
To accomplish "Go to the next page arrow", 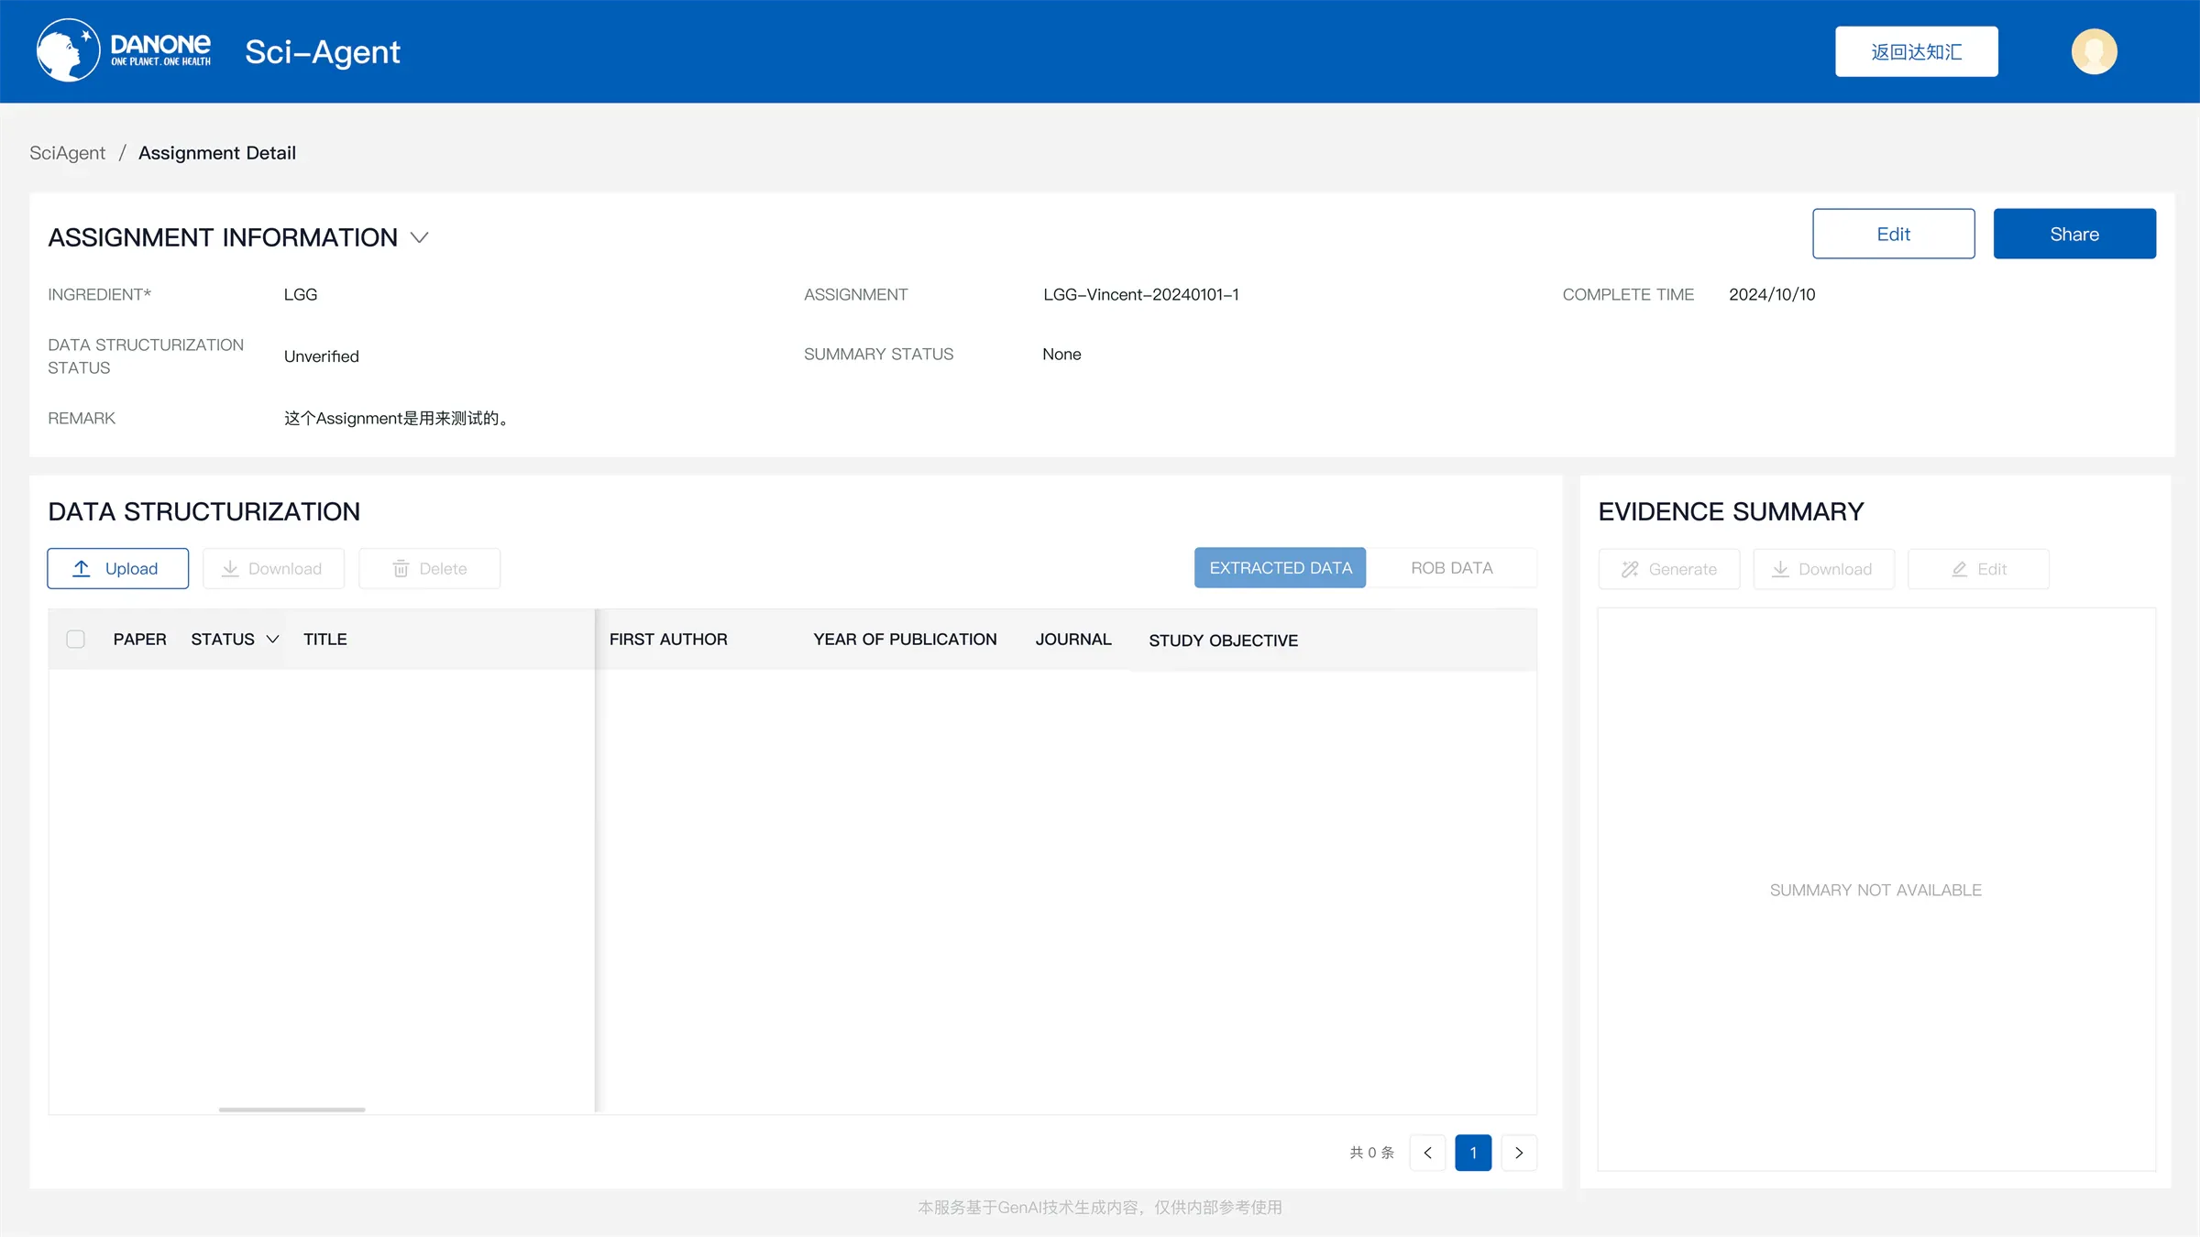I will tap(1519, 1152).
